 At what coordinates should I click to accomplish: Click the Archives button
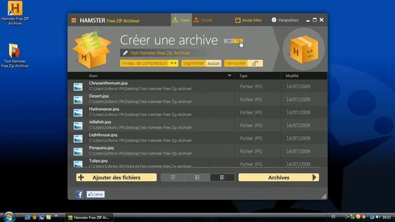click(x=278, y=178)
